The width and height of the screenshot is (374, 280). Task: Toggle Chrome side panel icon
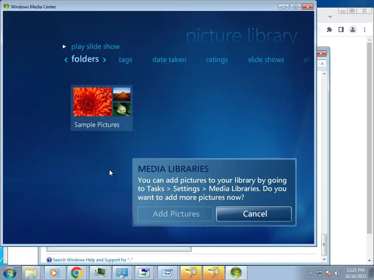coord(341,30)
